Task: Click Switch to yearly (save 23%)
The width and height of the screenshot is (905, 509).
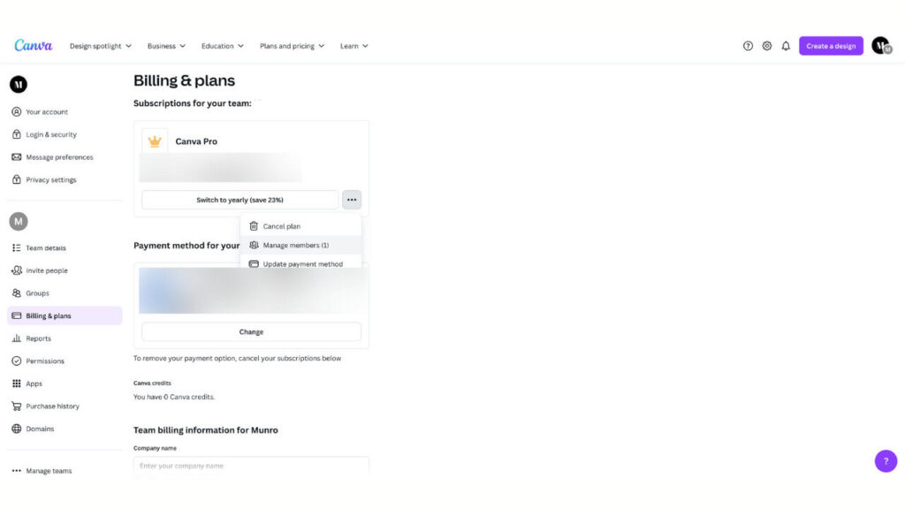Action: click(240, 200)
